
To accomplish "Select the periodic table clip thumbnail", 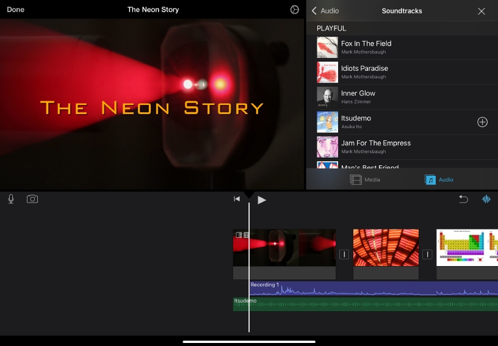I will tap(467, 248).
